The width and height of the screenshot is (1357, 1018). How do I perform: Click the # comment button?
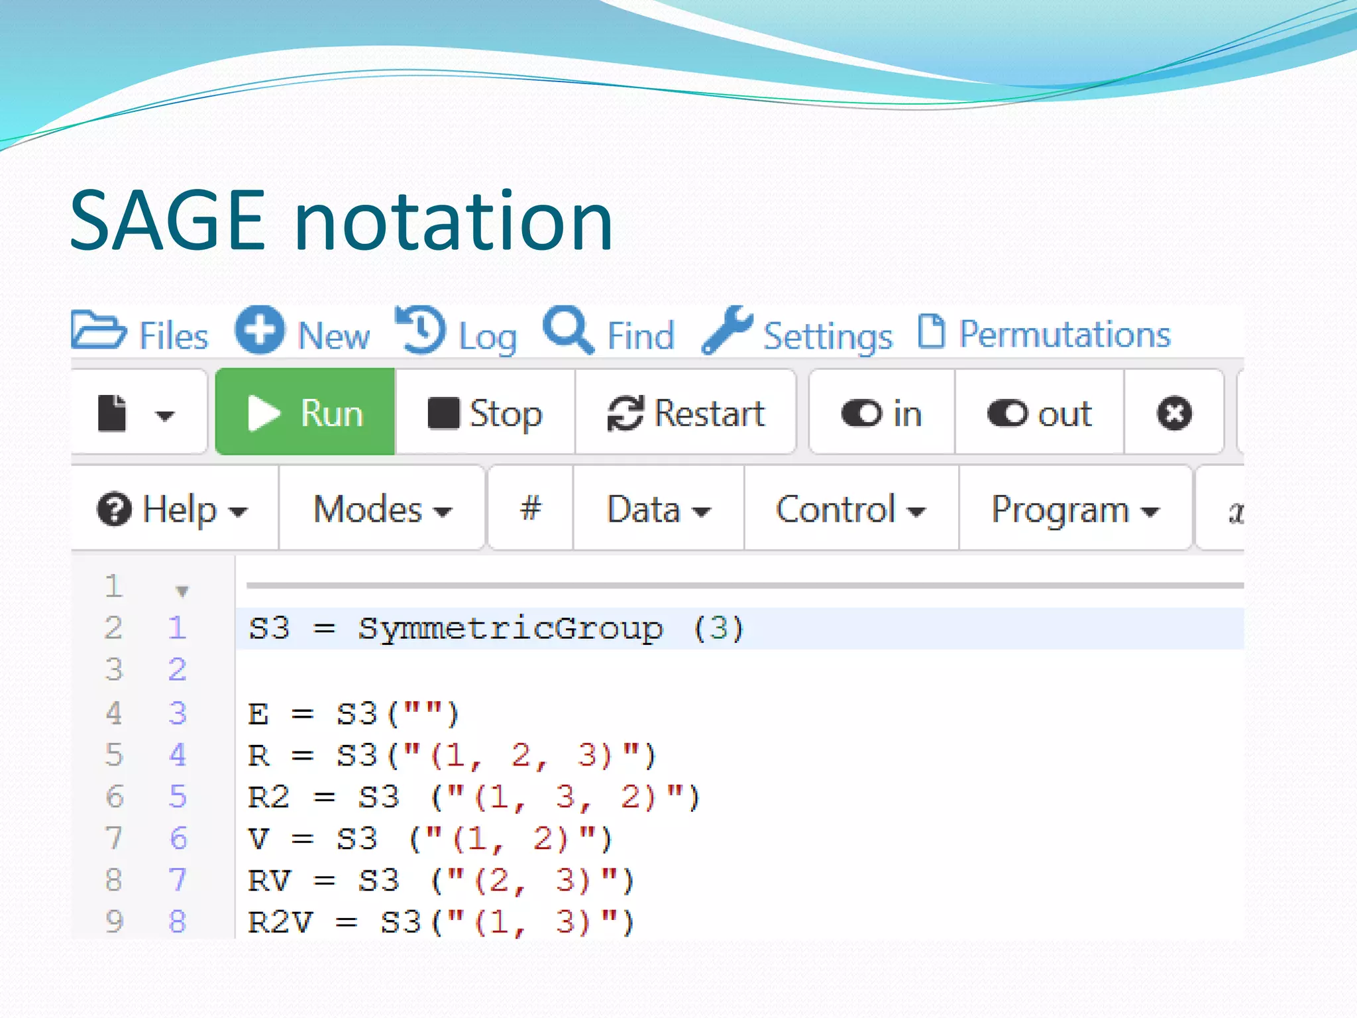click(x=530, y=508)
